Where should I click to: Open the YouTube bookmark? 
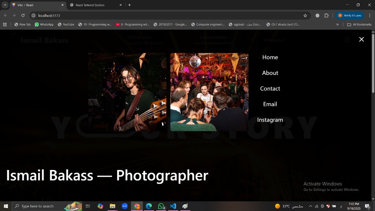(x=66, y=25)
